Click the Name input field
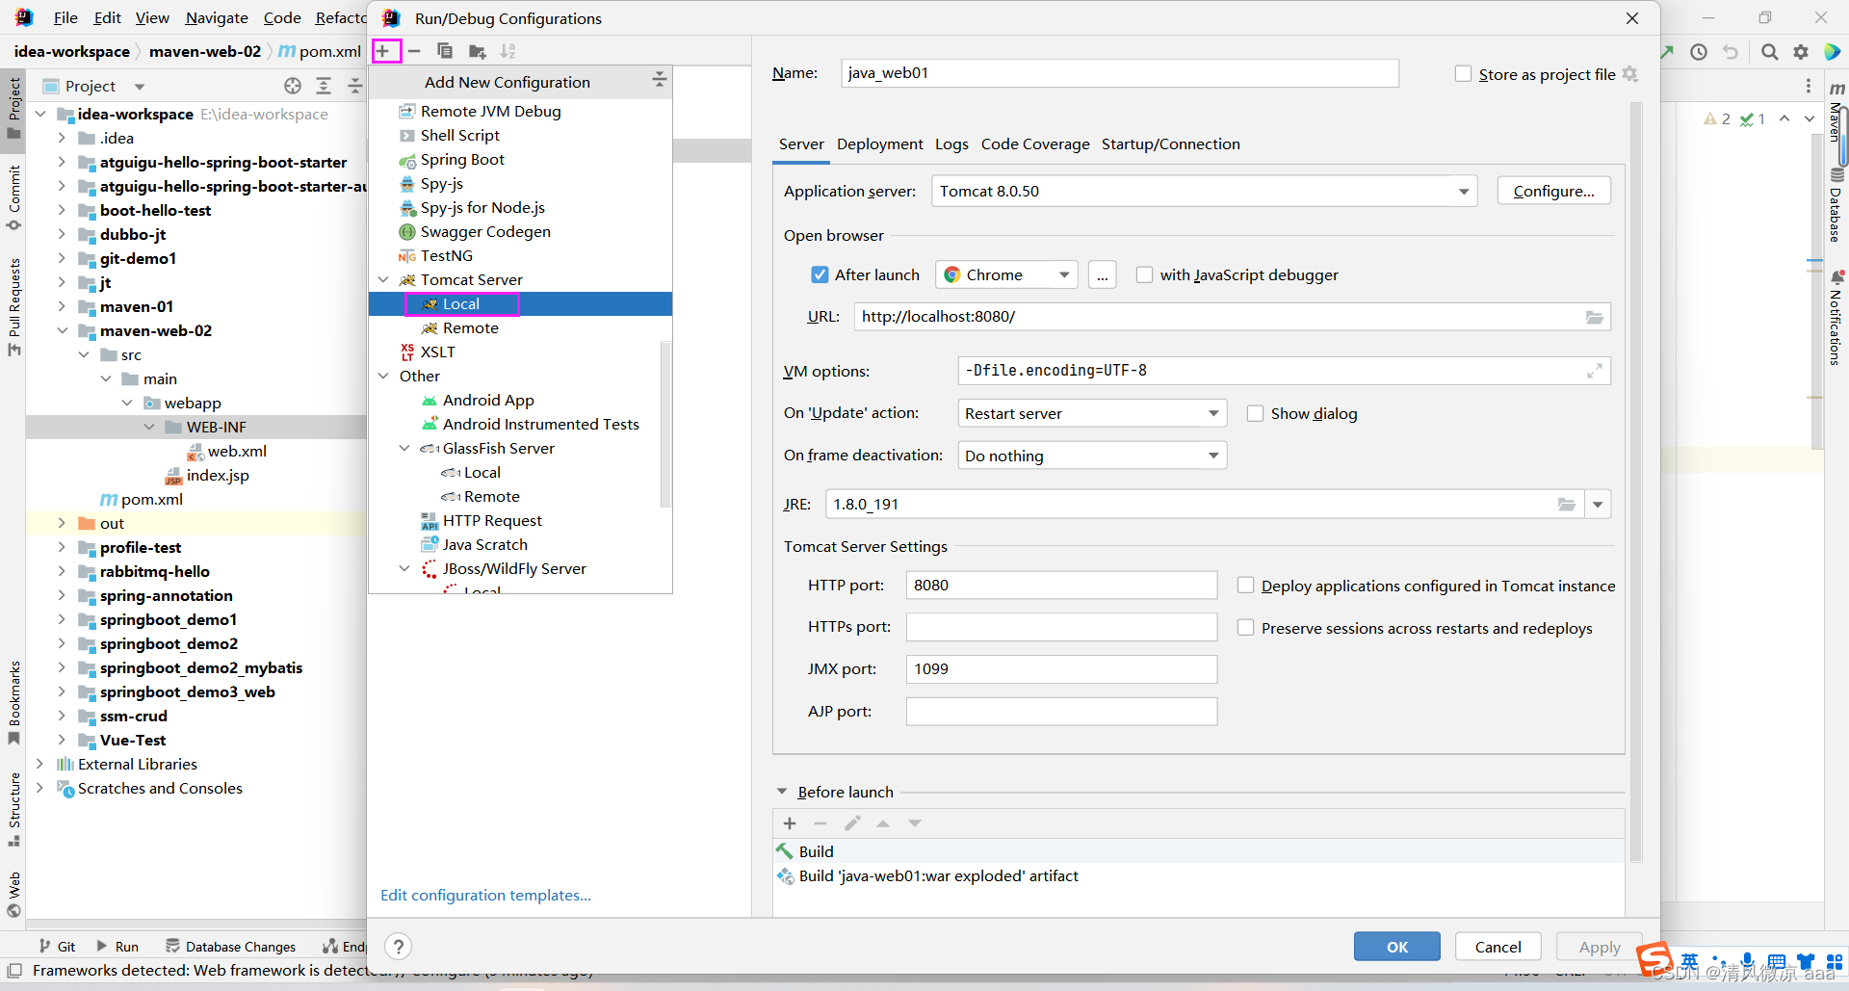Screen dimensions: 1849x991 coord(1120,73)
